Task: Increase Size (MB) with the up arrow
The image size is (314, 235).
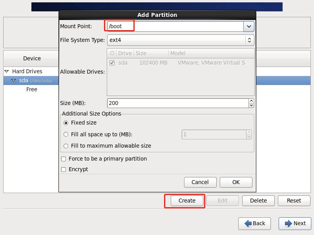Action: [x=251, y=101]
